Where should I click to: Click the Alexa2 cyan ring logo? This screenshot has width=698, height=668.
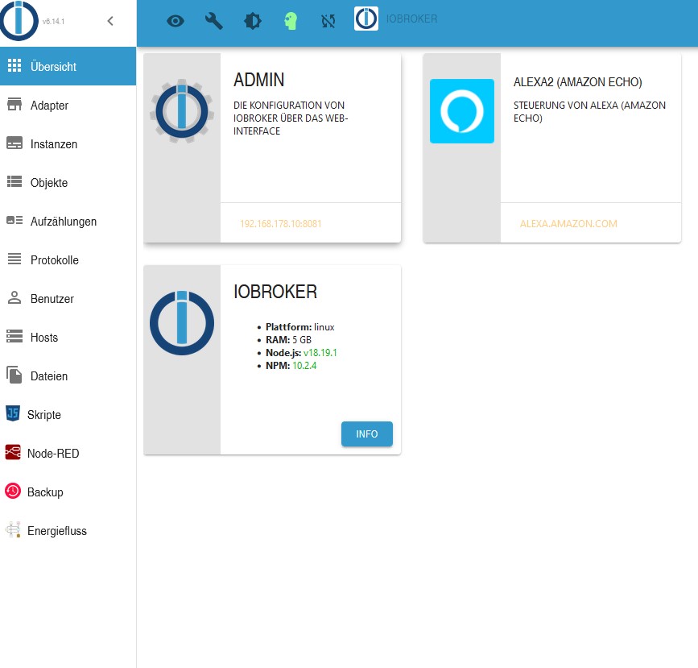coord(461,111)
